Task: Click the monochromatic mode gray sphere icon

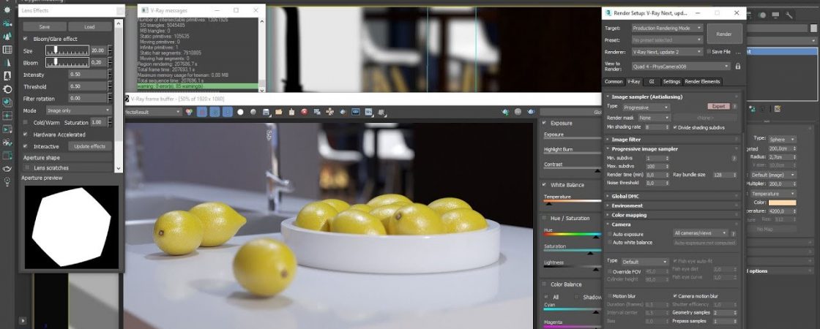Action: [x=253, y=112]
